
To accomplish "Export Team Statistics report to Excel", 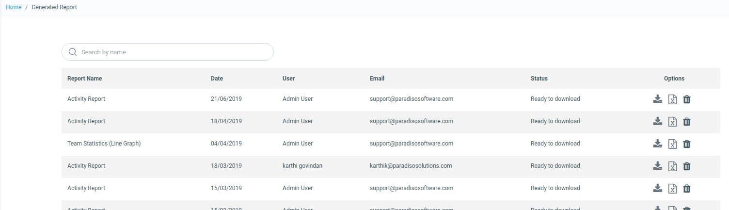I will 672,144.
